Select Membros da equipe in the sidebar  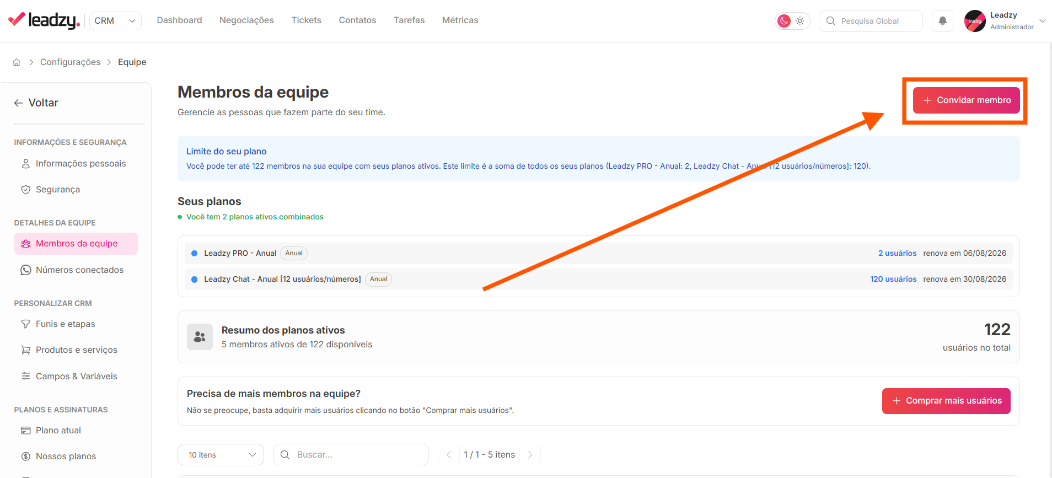pos(76,244)
